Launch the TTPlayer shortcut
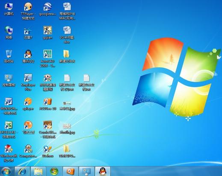 pyautogui.click(x=28, y=11)
